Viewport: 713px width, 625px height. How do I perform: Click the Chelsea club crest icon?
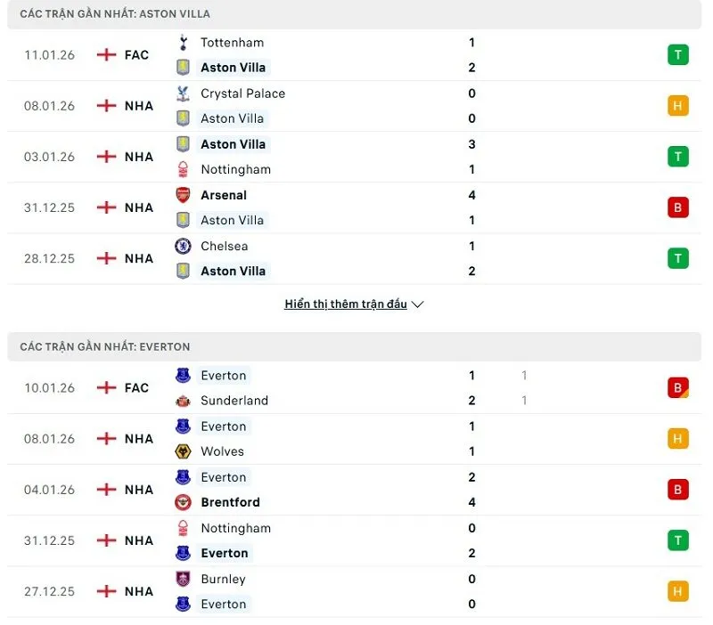(x=183, y=246)
